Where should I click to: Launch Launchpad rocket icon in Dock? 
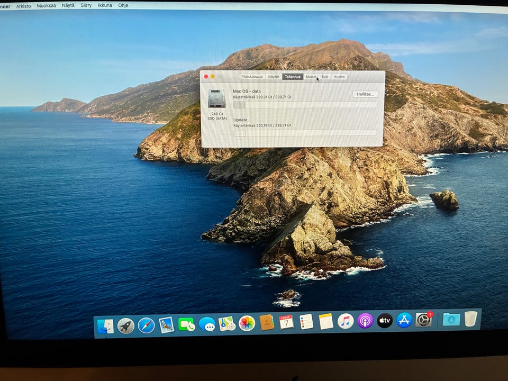tap(126, 325)
